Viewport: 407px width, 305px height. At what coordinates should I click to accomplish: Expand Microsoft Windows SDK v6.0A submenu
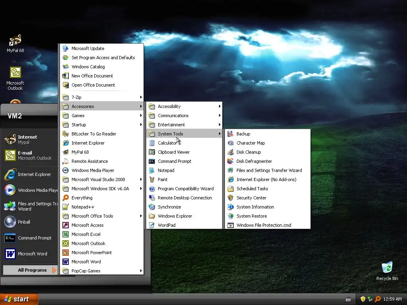[102, 189]
